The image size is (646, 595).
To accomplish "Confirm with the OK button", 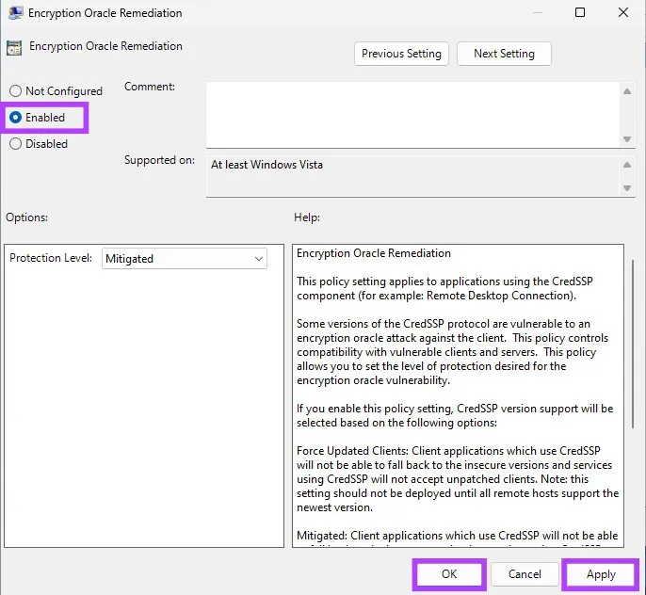I will coord(449,574).
